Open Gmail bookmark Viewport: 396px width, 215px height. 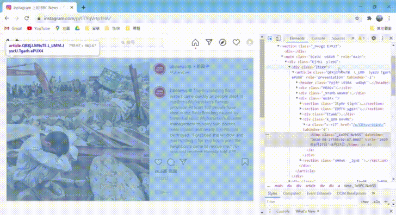(x=14, y=28)
